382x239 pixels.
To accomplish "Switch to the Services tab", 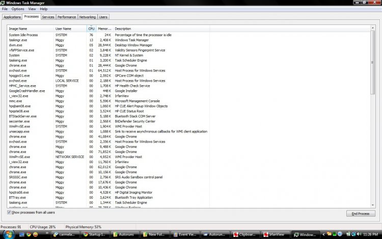I will click(48, 17).
